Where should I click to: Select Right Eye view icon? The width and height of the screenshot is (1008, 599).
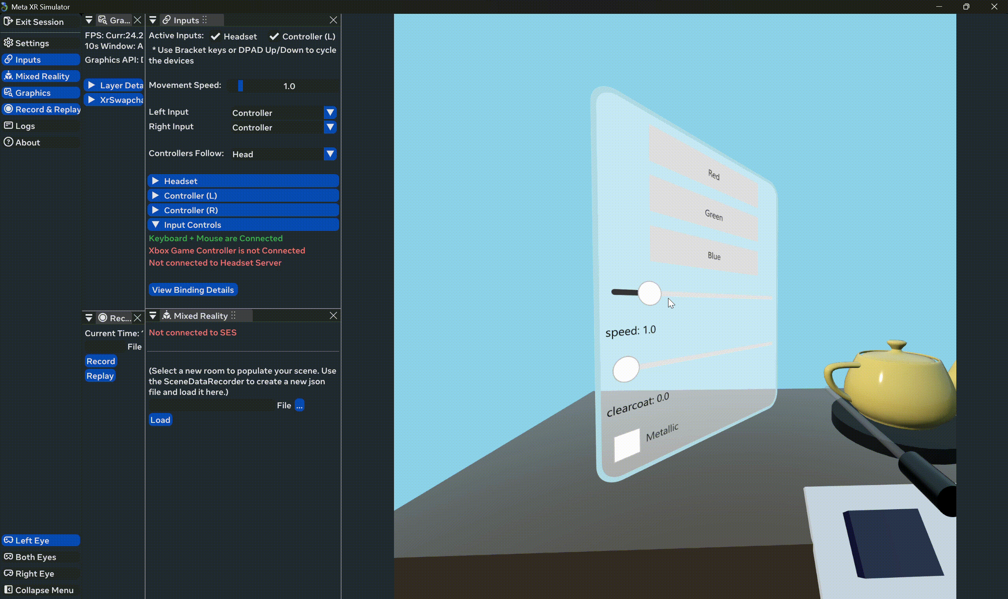pos(8,573)
